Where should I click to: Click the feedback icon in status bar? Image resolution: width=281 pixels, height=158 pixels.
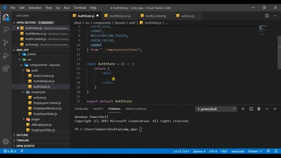click(x=268, y=151)
